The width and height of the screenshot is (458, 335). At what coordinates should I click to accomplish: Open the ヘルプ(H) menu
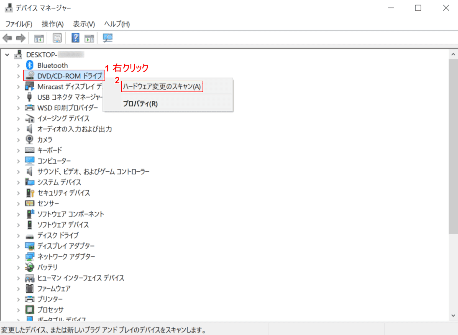117,24
